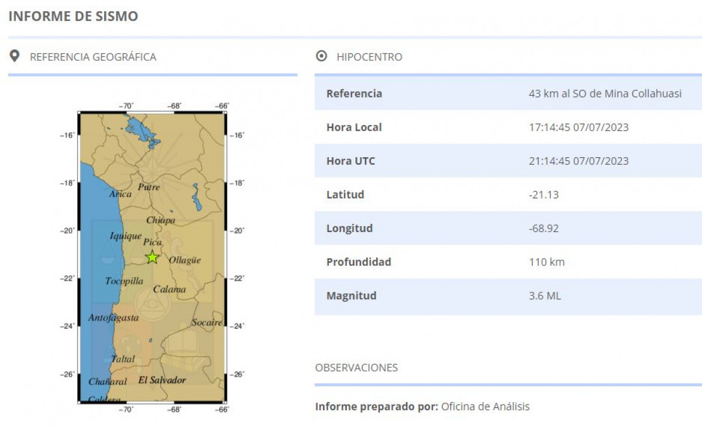Click the green star epicenter marker
702x429 pixels.
(x=152, y=257)
